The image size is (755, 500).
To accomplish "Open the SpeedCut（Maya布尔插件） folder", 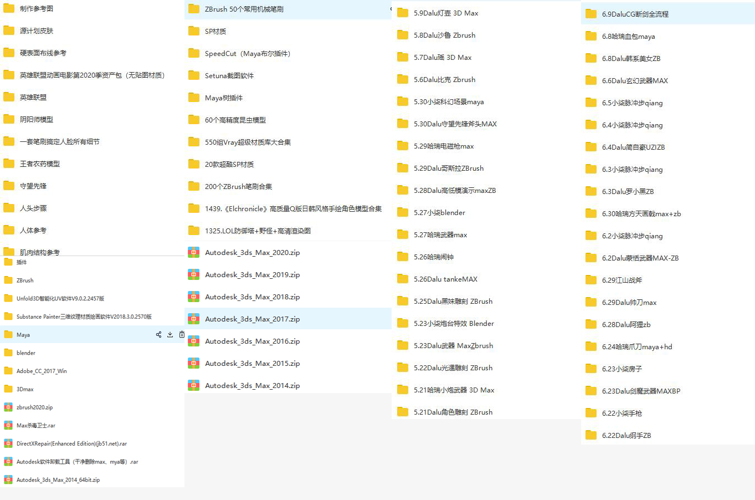I will pos(247,54).
